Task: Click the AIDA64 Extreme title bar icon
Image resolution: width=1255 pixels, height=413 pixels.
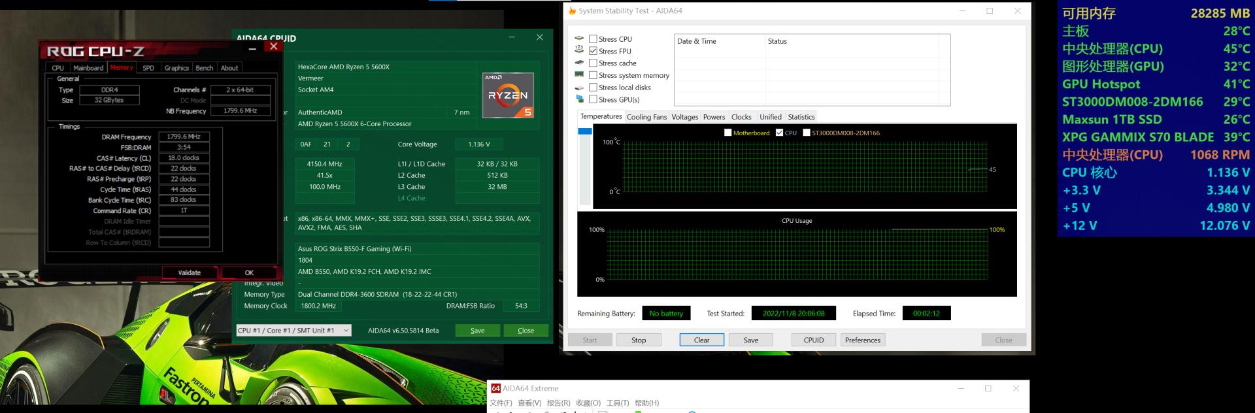Action: tap(495, 388)
